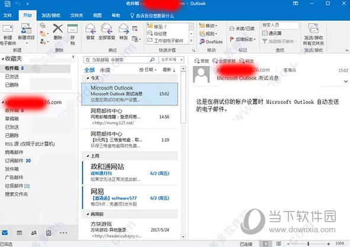This screenshot has width=350, height=247.
Task: Click the search magnifier icon
Action: pos(152,60)
